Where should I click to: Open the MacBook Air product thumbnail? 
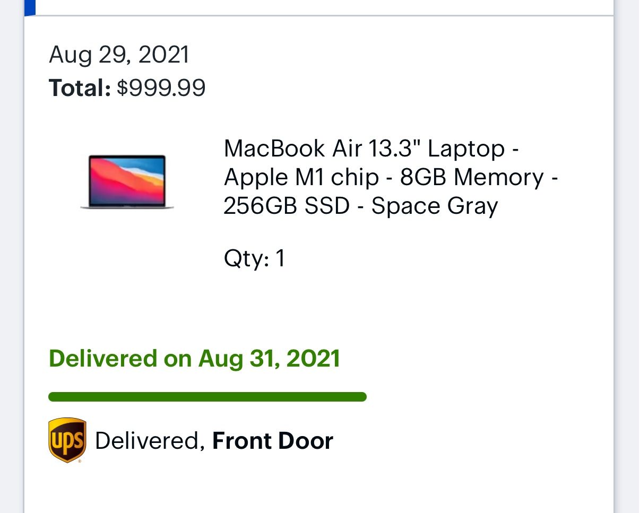point(127,181)
